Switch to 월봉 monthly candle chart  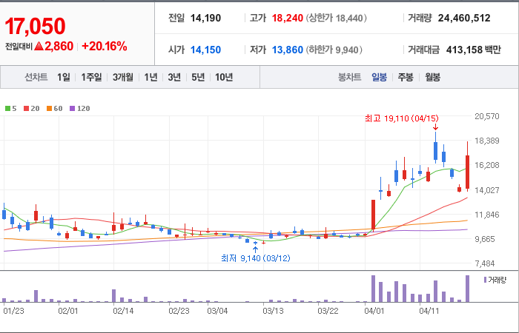432,77
